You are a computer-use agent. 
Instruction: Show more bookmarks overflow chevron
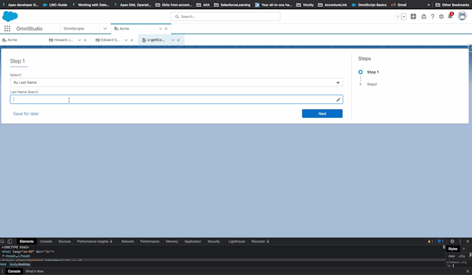tap(429, 5)
